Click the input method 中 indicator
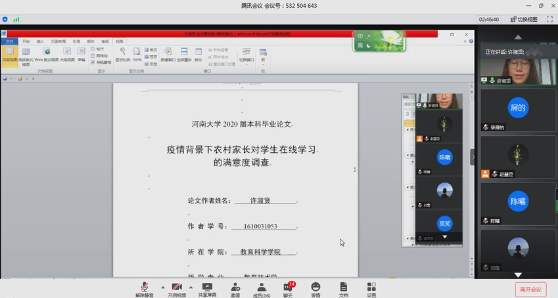This screenshot has width=558, height=298. (x=360, y=36)
